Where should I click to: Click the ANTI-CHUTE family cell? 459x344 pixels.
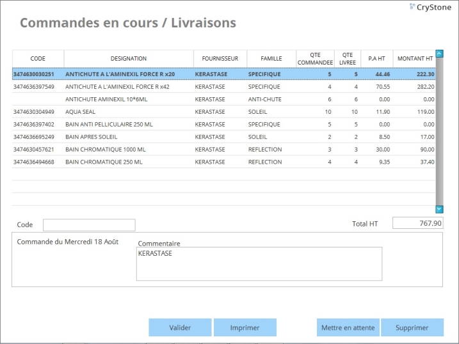[265, 99]
